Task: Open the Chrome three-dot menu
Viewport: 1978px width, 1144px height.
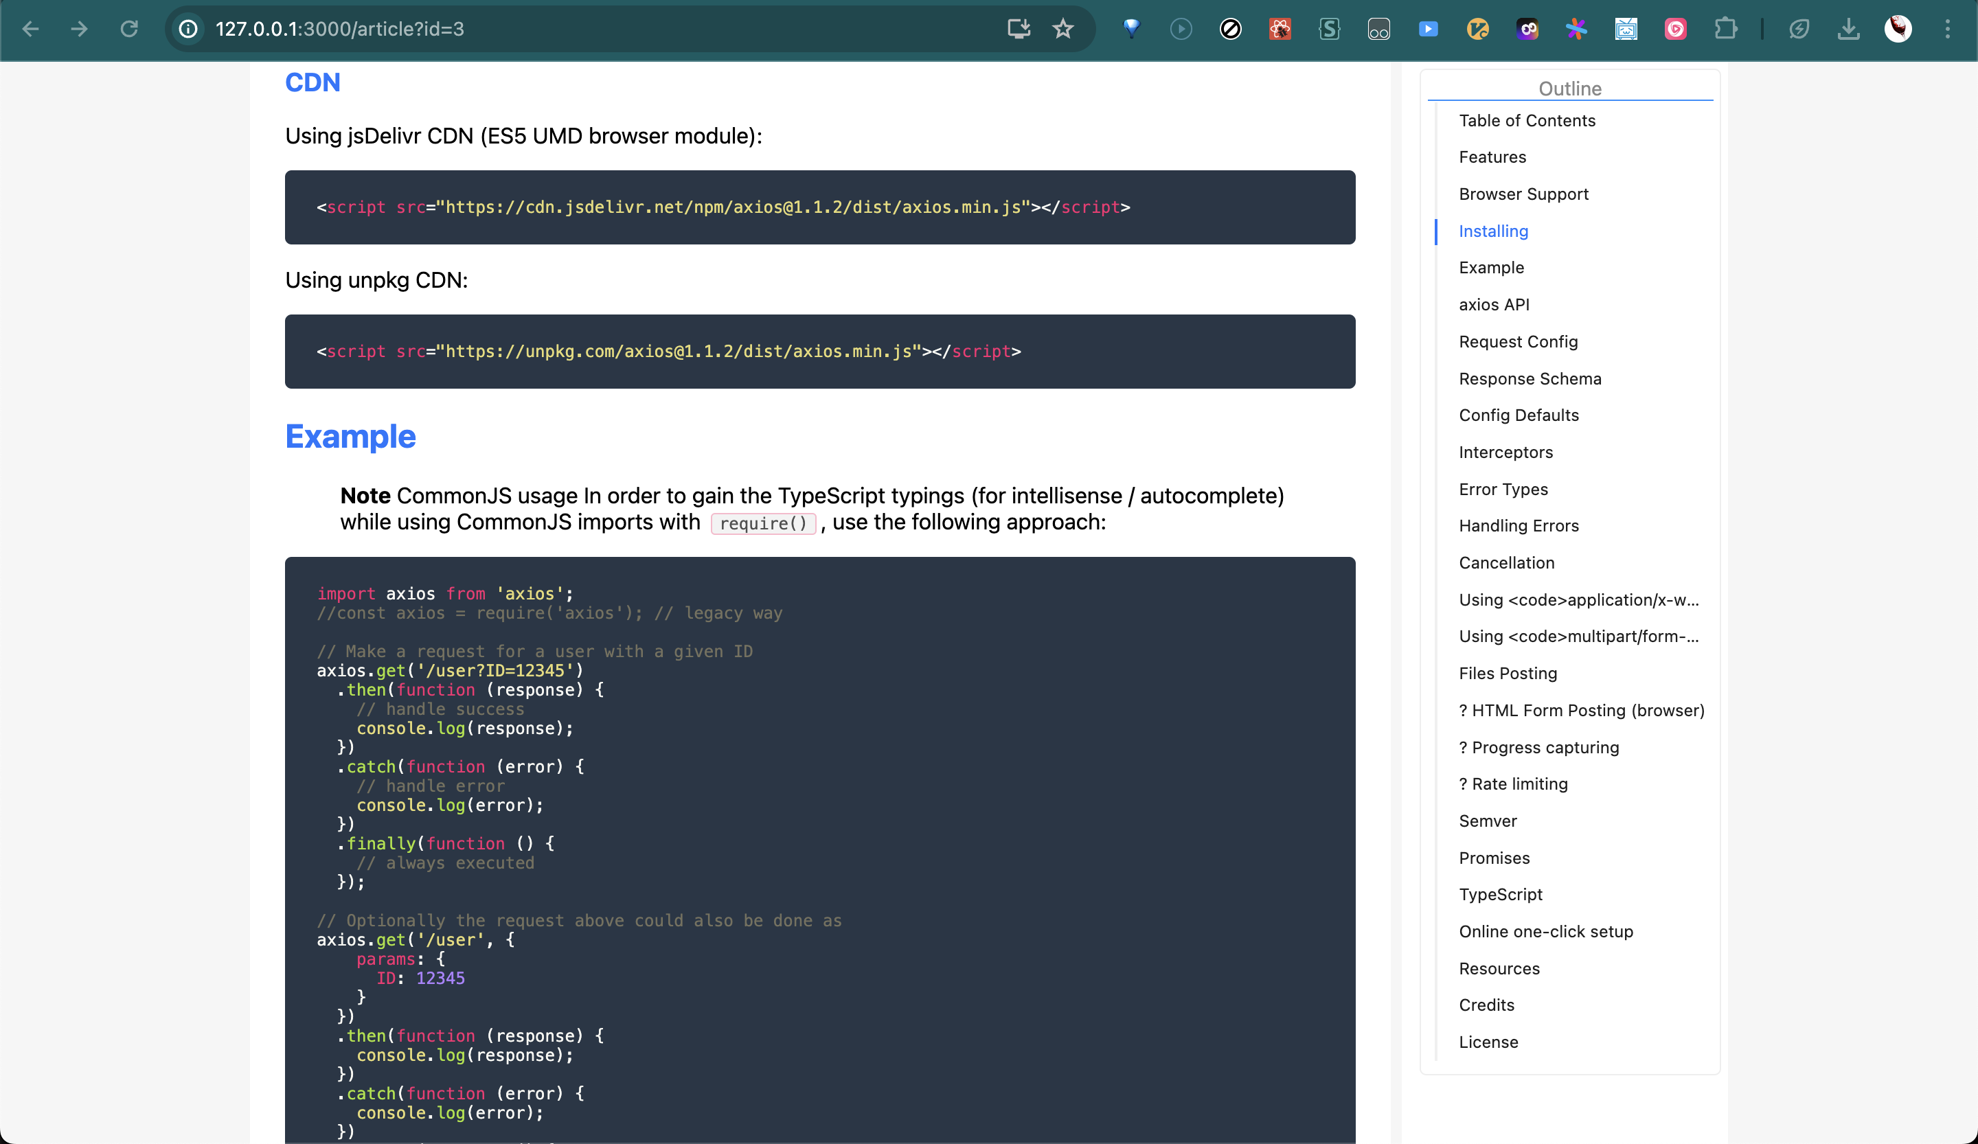Action: pyautogui.click(x=1947, y=29)
